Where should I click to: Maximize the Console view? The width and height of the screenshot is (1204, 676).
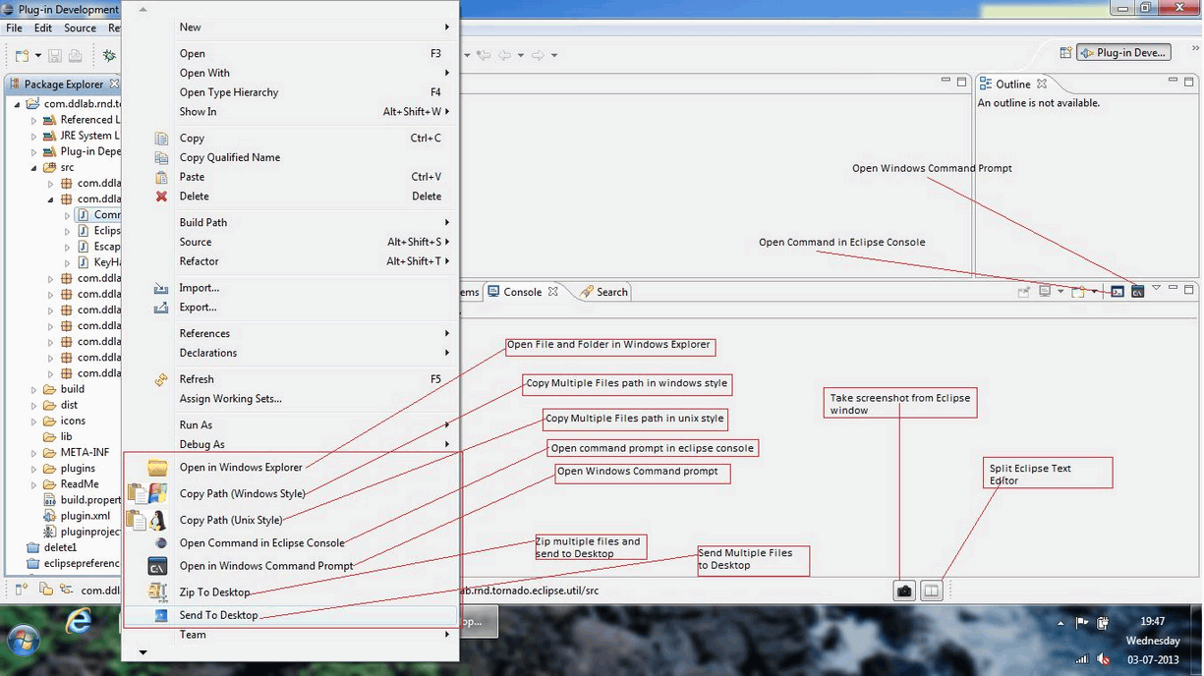point(1188,290)
